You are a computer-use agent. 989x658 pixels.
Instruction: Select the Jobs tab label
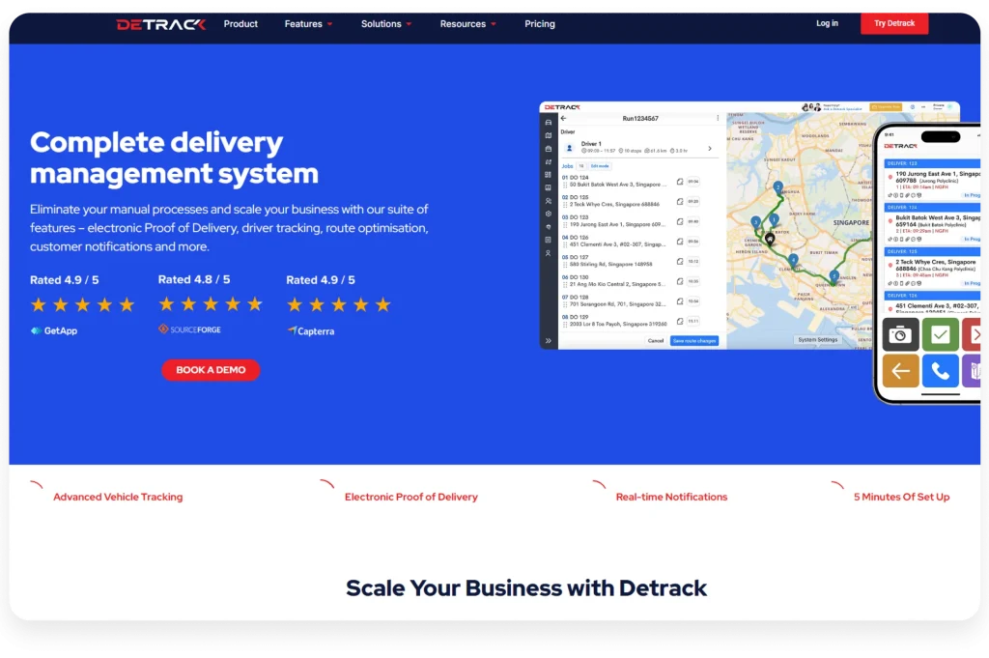pyautogui.click(x=568, y=166)
